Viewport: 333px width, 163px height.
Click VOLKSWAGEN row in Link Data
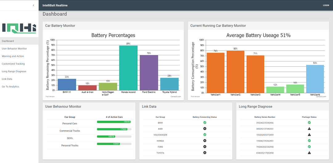click(187, 135)
